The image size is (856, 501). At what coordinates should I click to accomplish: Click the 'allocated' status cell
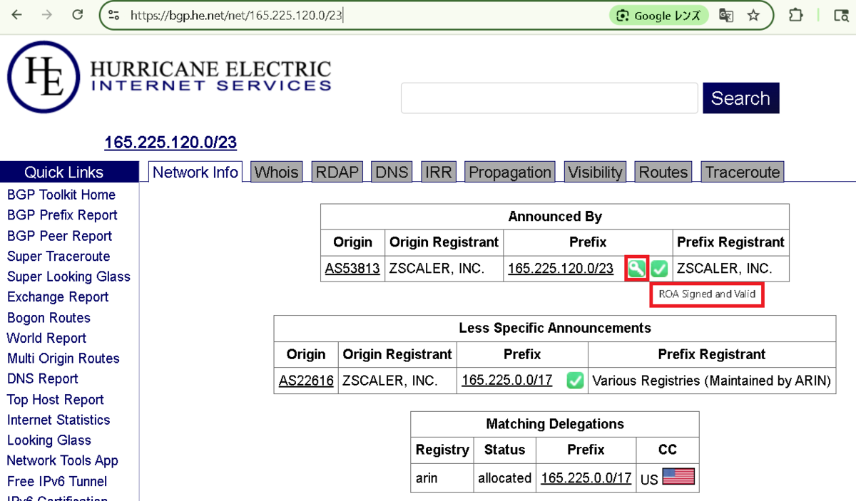(x=504, y=477)
